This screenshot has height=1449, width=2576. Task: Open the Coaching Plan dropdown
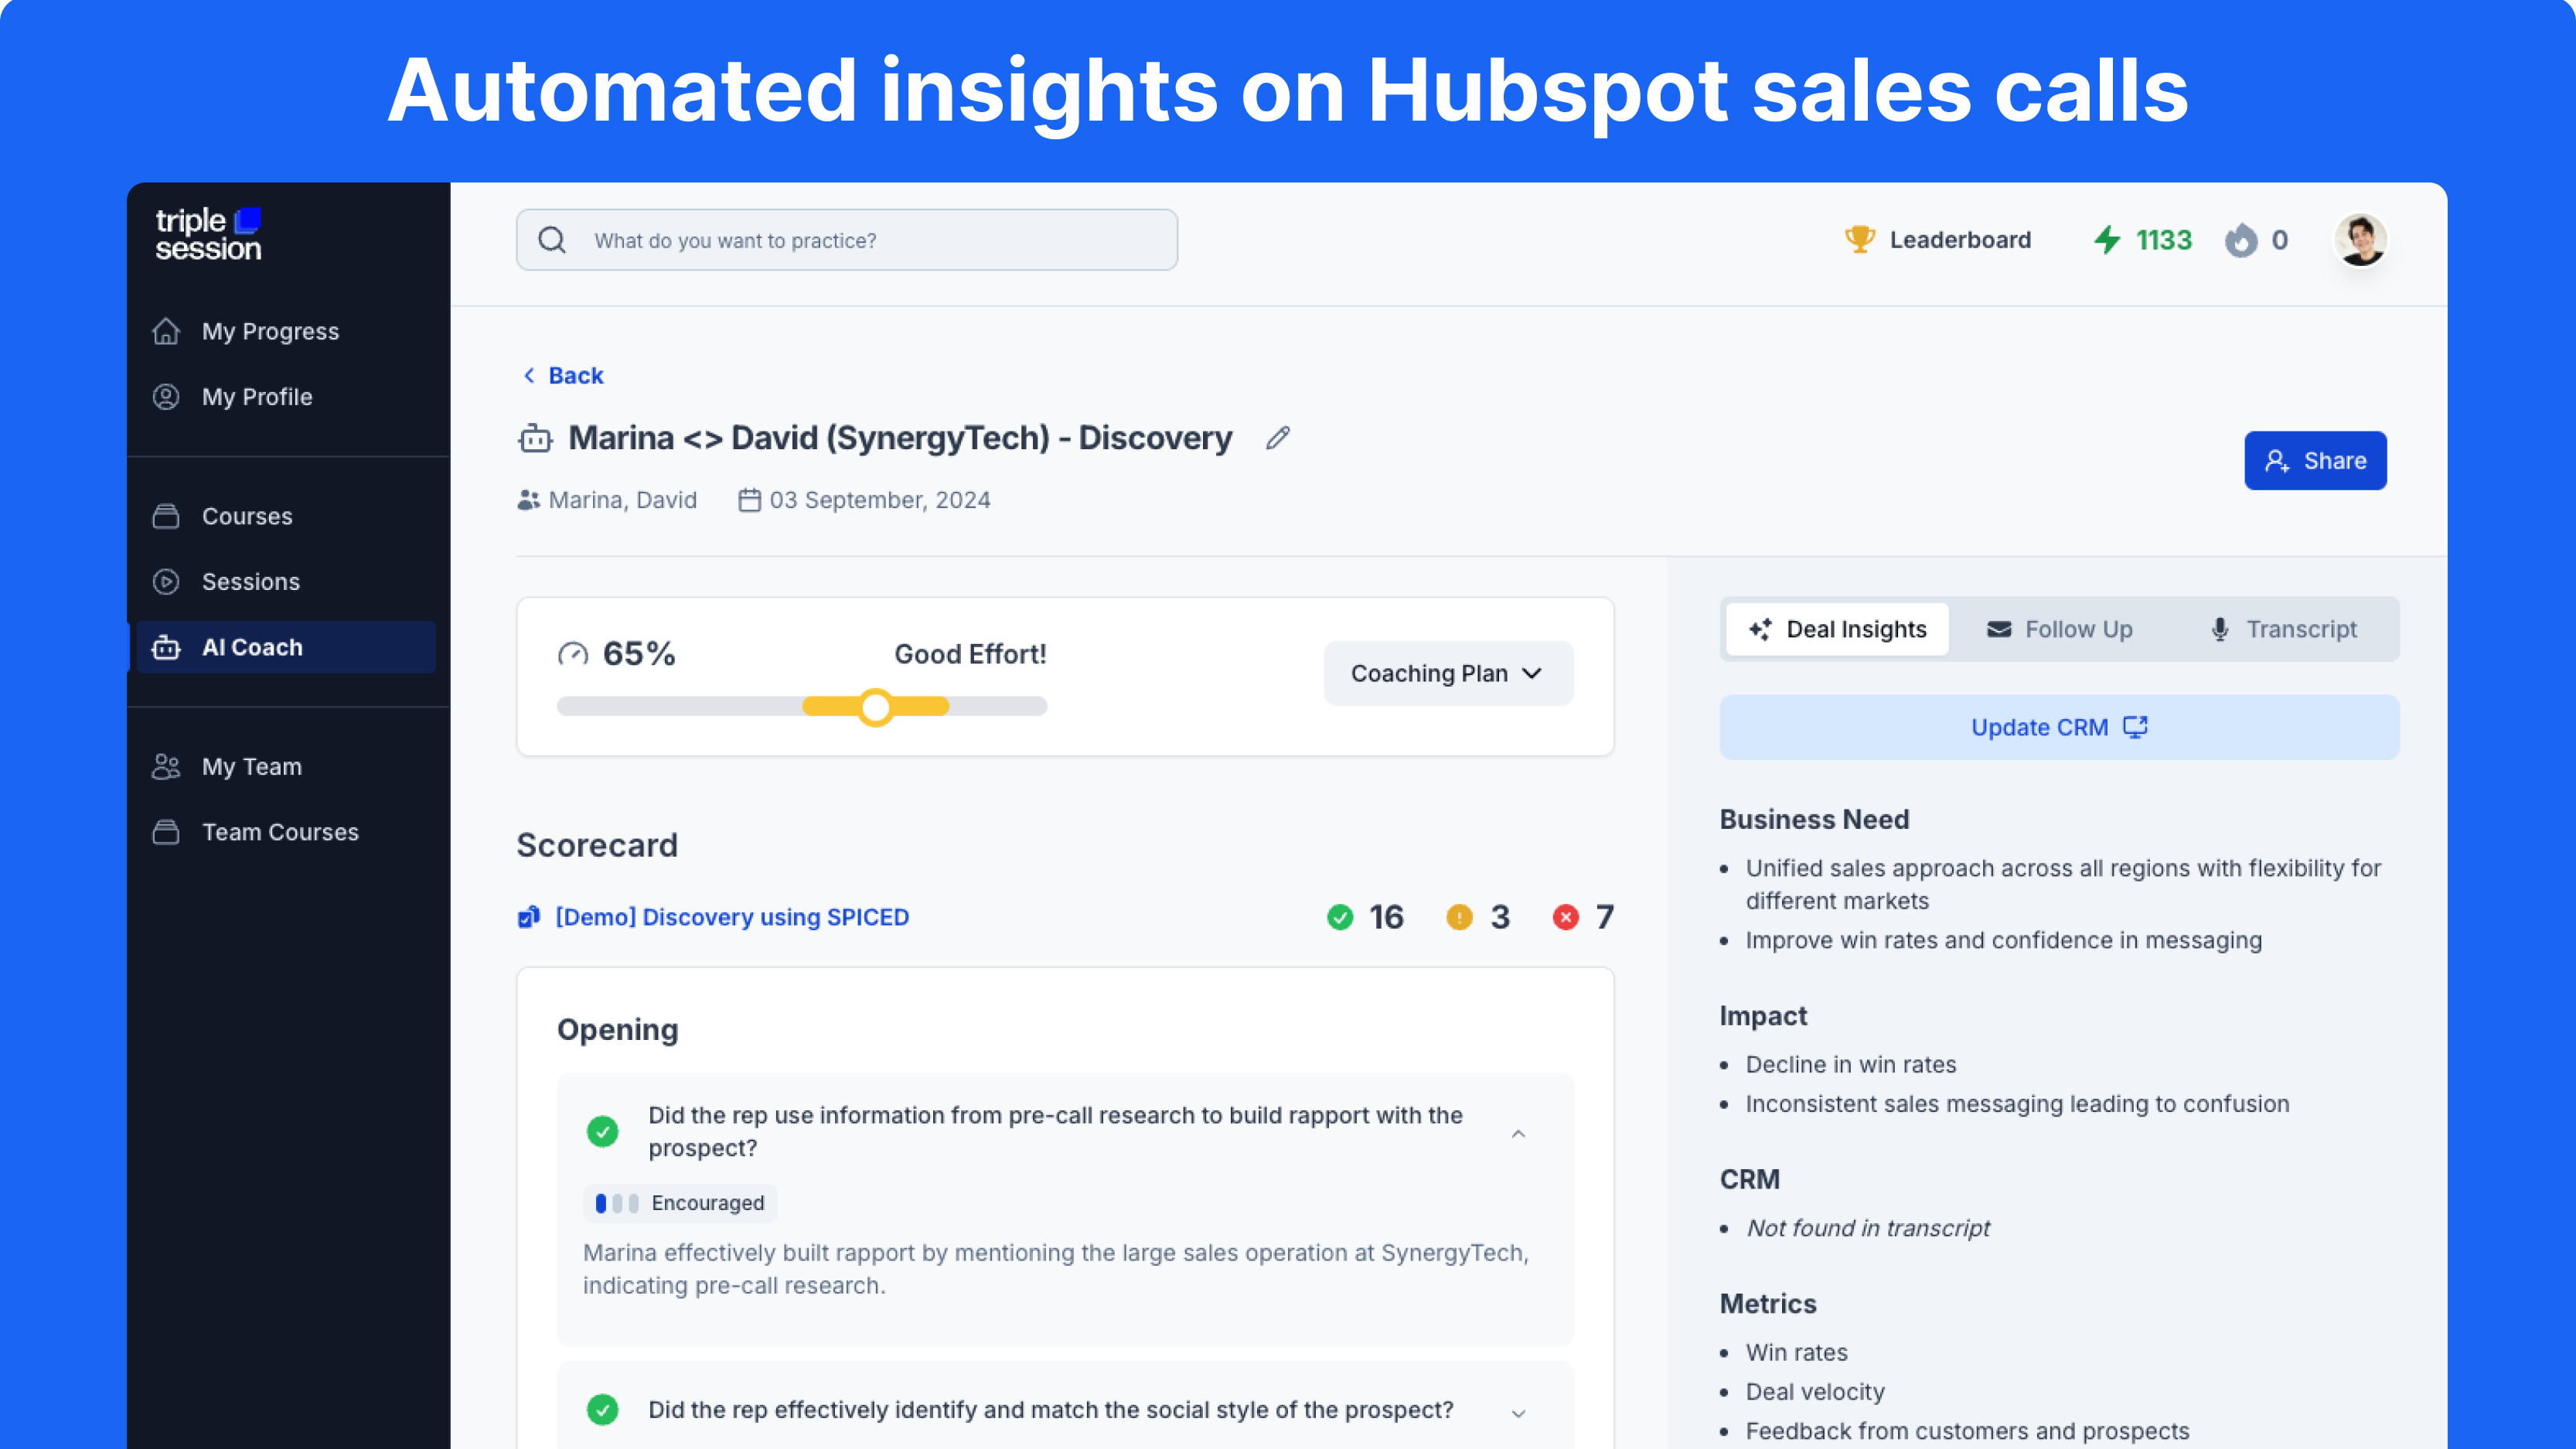(x=1447, y=673)
